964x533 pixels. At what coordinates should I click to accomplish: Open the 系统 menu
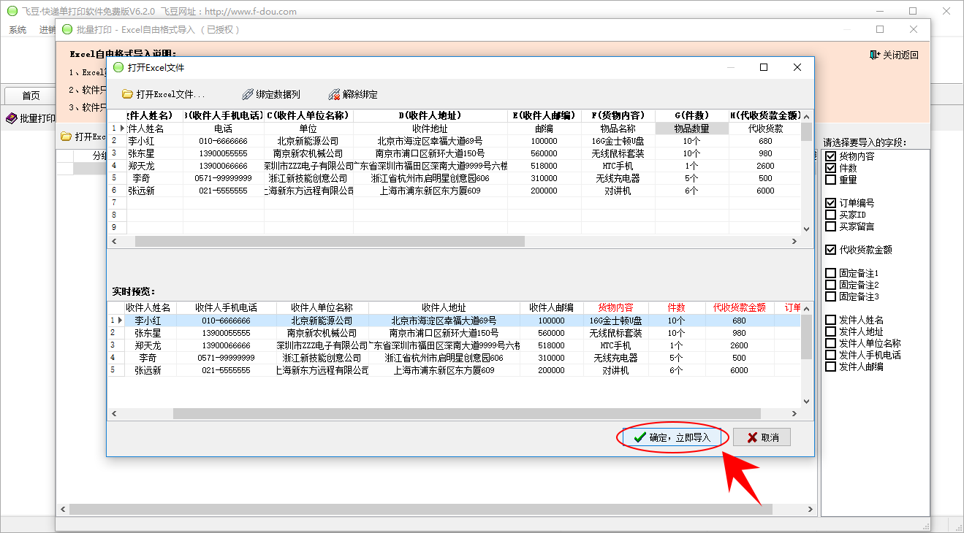[18, 30]
